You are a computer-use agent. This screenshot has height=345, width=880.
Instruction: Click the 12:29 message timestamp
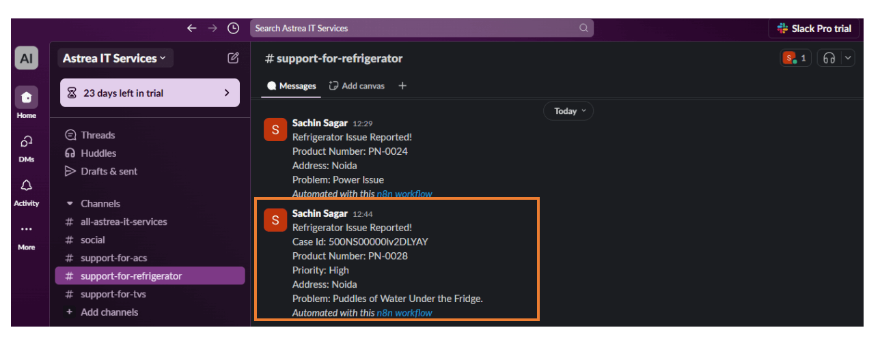coord(362,123)
